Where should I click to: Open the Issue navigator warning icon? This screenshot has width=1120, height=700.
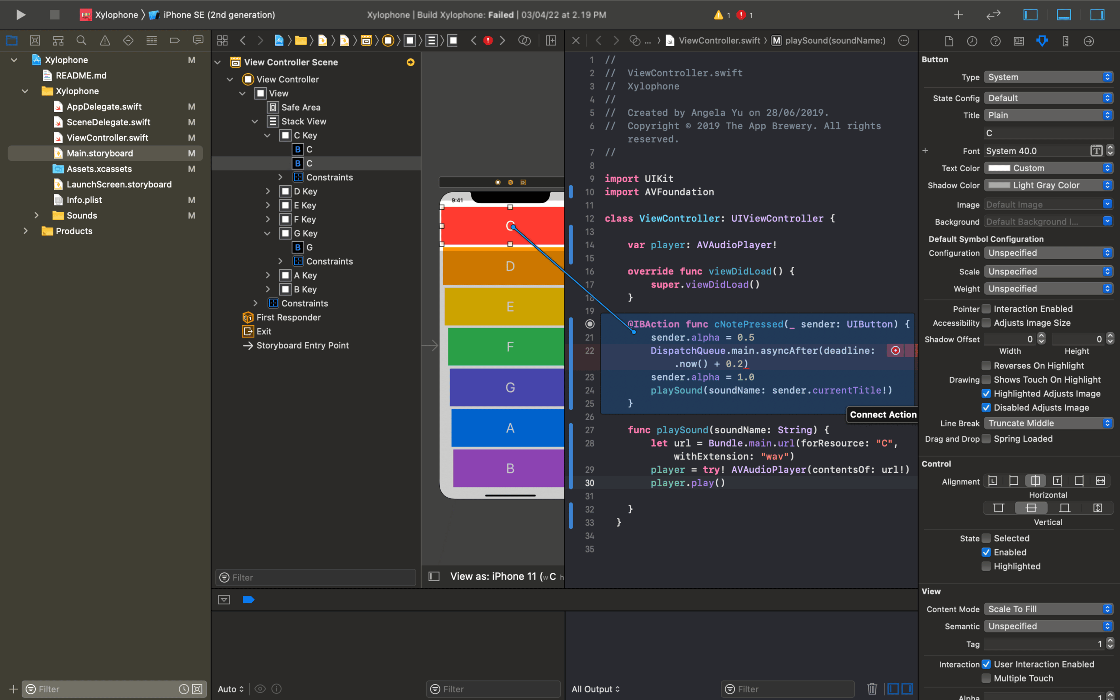point(105,41)
